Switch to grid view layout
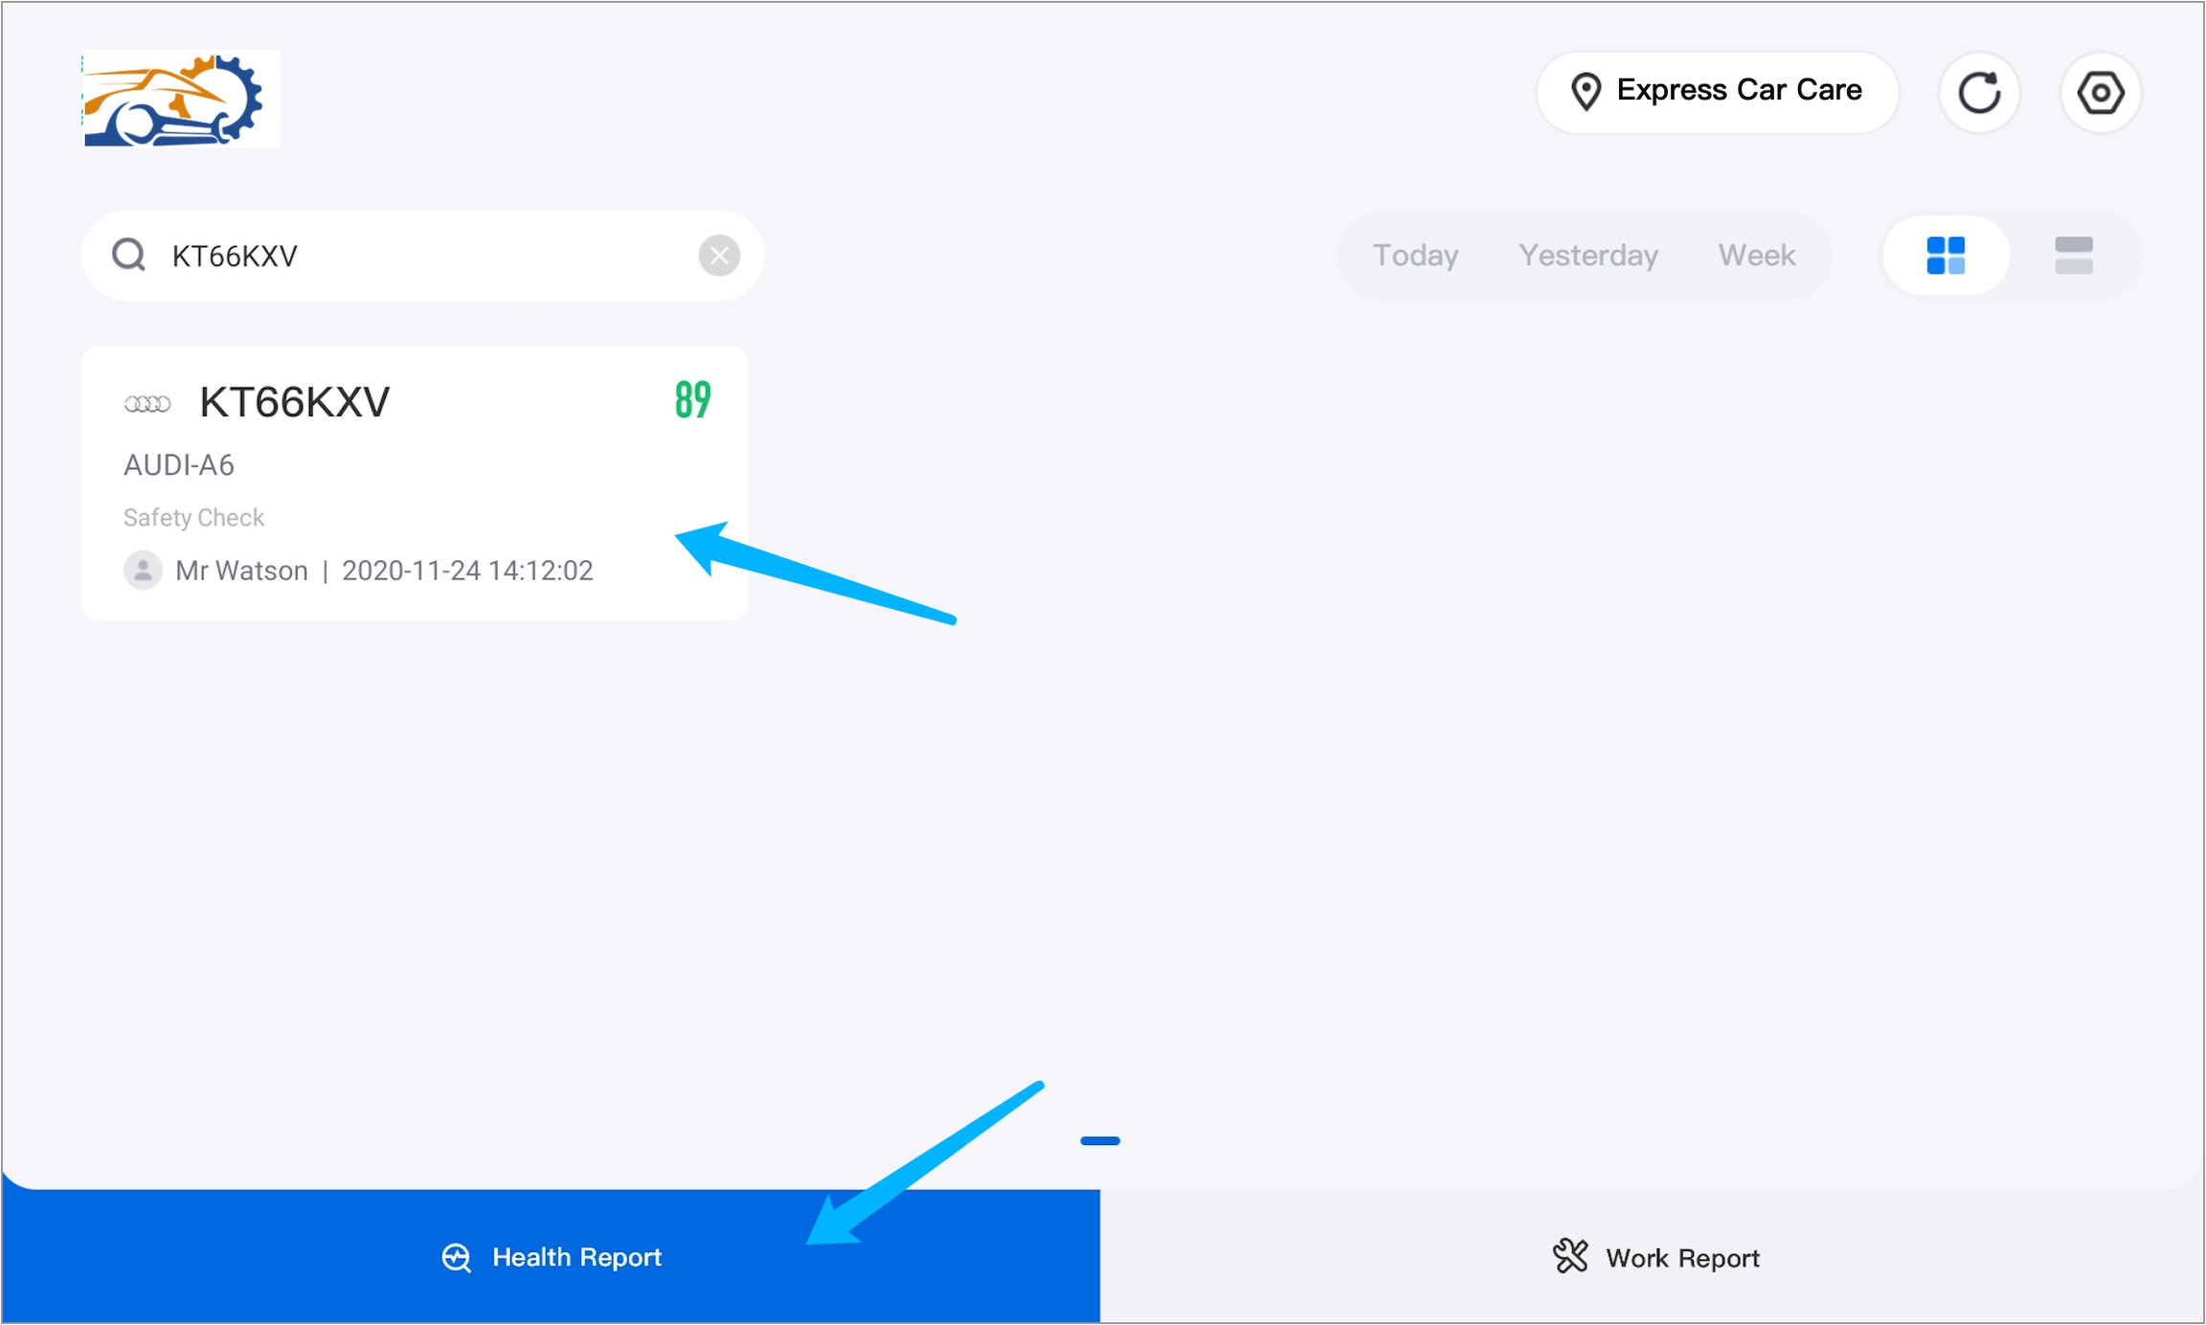This screenshot has height=1325, width=2206. coord(1945,256)
